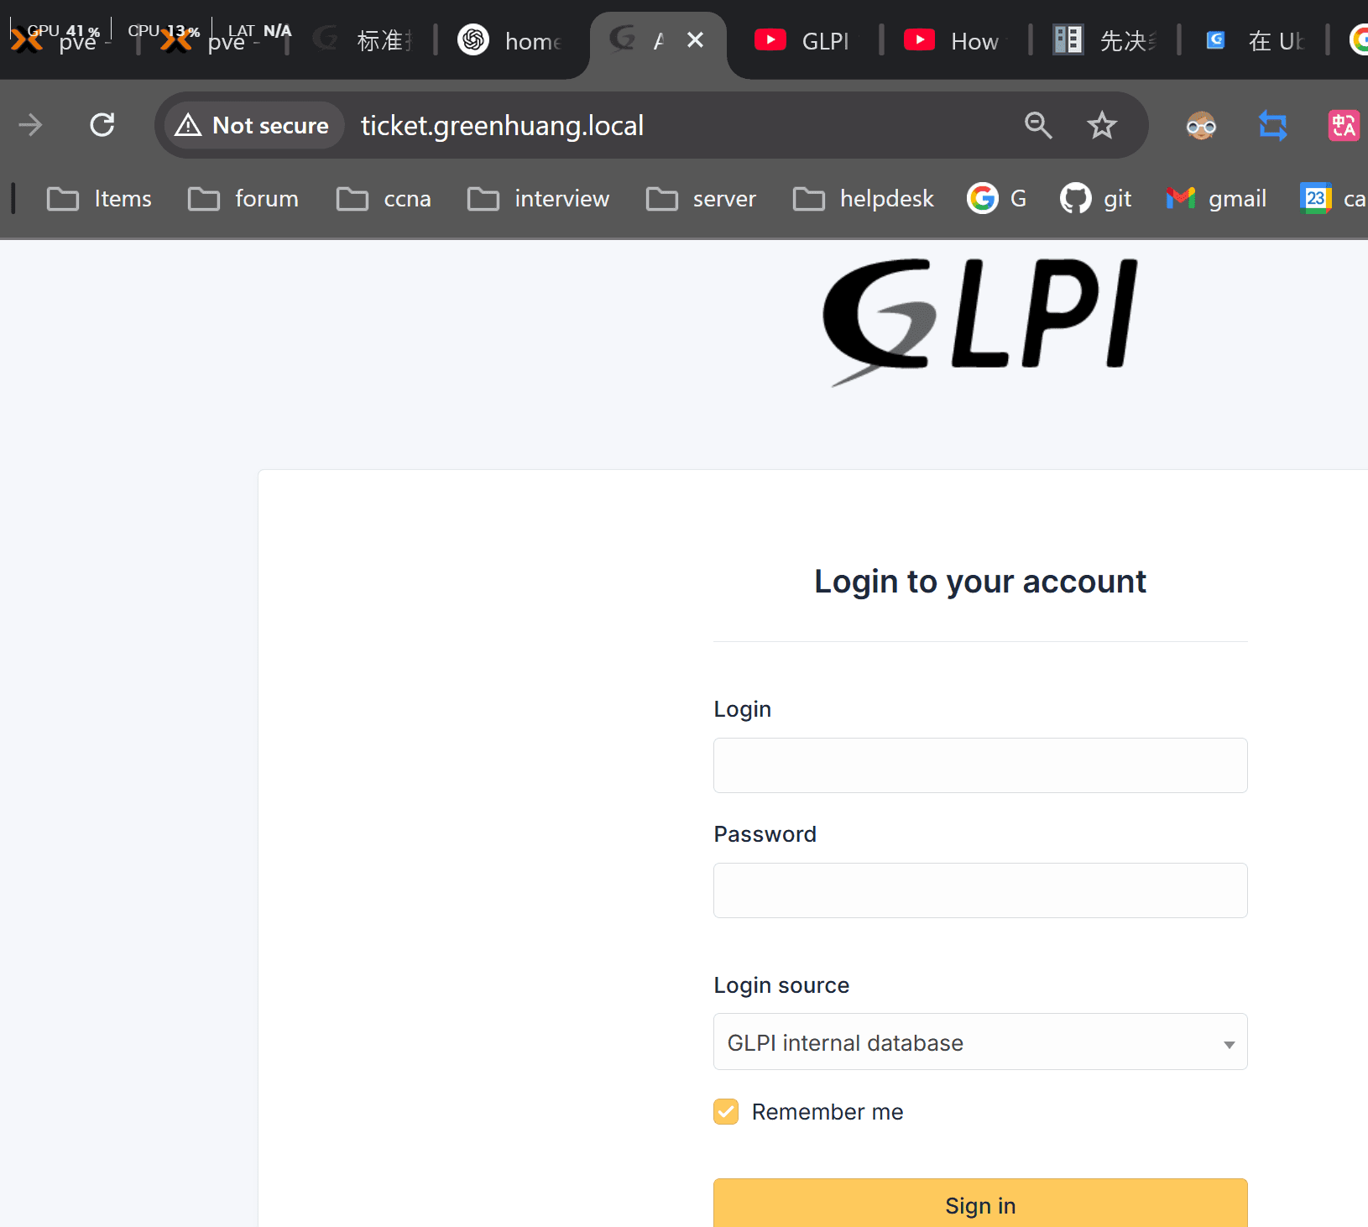The width and height of the screenshot is (1368, 1227).
Task: Switch to the YouTube GLPI tab
Action: click(x=801, y=39)
